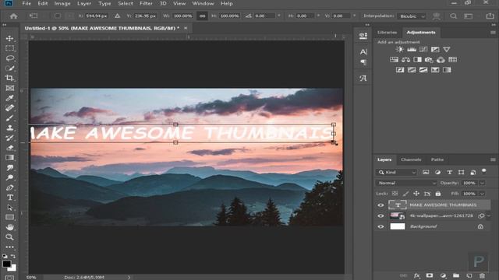Select the Gradient tool
This screenshot has height=280, width=499.
pyautogui.click(x=9, y=158)
